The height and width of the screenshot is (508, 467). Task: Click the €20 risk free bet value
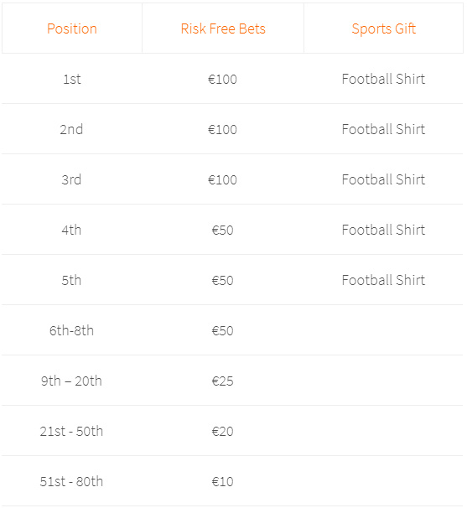tap(223, 431)
